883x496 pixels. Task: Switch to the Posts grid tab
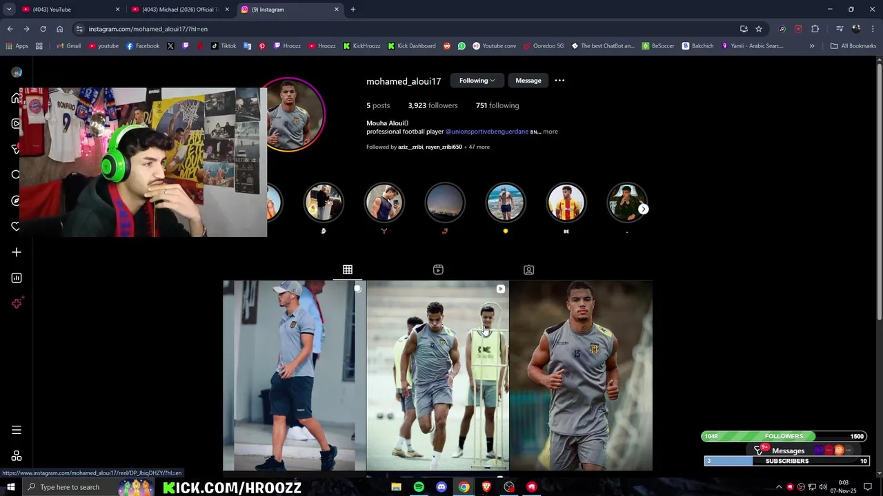coord(348,269)
